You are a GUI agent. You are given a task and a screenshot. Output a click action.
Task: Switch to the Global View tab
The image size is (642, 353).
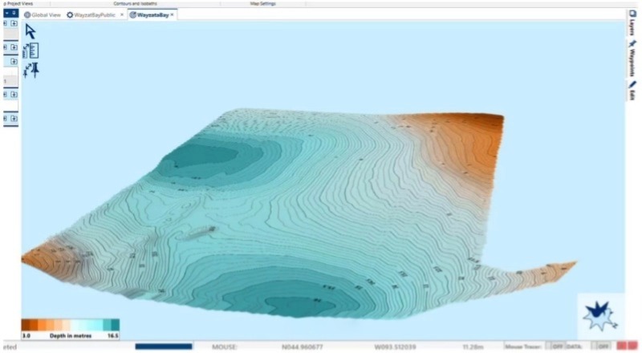[x=45, y=14]
